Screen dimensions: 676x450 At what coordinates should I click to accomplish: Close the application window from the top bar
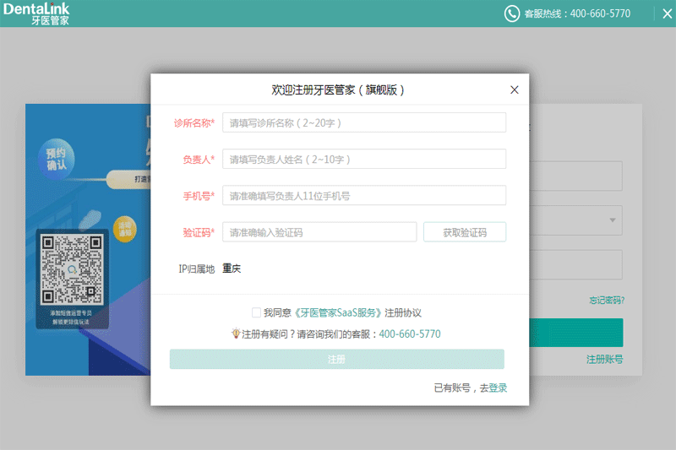[x=663, y=14]
